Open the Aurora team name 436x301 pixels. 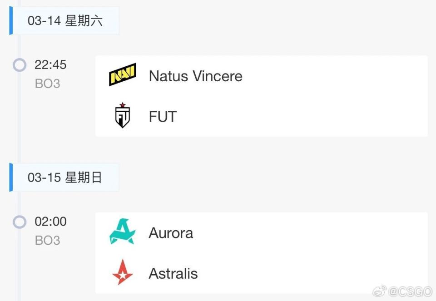coord(171,233)
